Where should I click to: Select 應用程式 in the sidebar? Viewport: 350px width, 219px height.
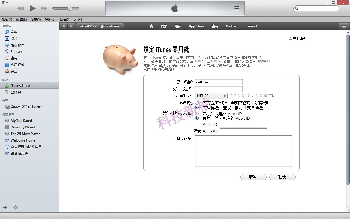tap(29, 65)
